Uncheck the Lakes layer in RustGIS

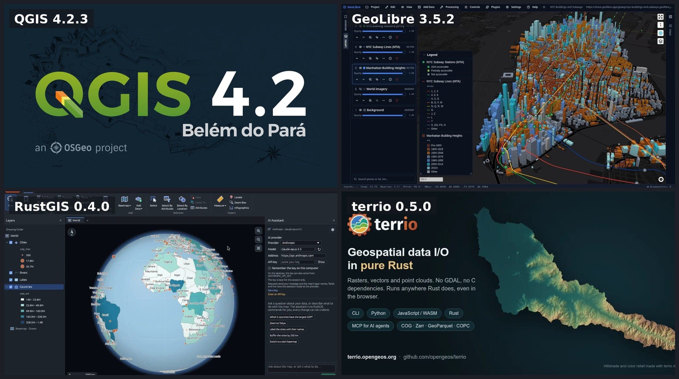tap(11, 280)
